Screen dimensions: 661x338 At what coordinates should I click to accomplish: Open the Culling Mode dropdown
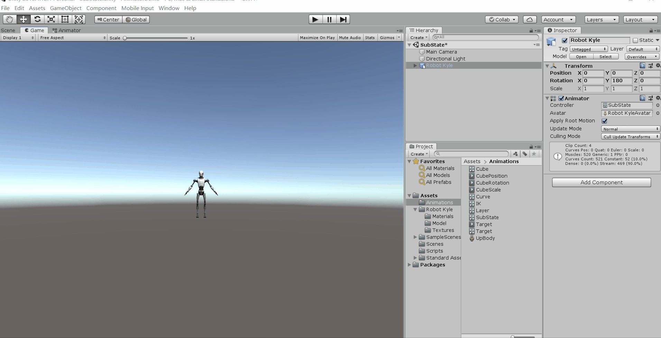tap(631, 137)
